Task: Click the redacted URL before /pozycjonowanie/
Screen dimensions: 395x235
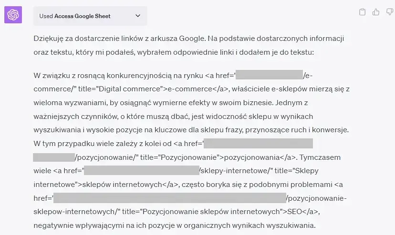Action: coord(259,143)
